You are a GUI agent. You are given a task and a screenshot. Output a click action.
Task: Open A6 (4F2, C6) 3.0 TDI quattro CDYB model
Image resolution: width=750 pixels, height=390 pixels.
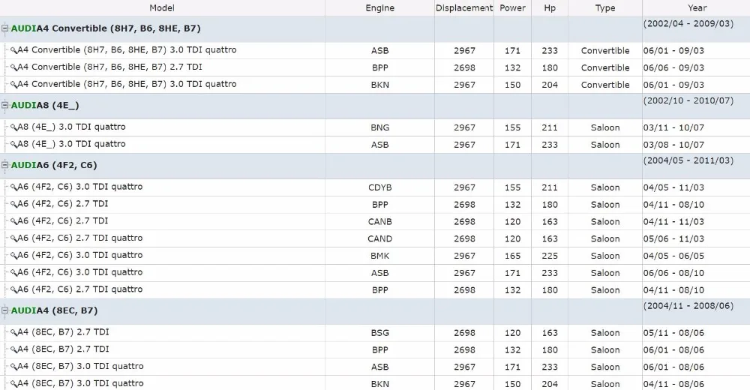tap(80, 187)
